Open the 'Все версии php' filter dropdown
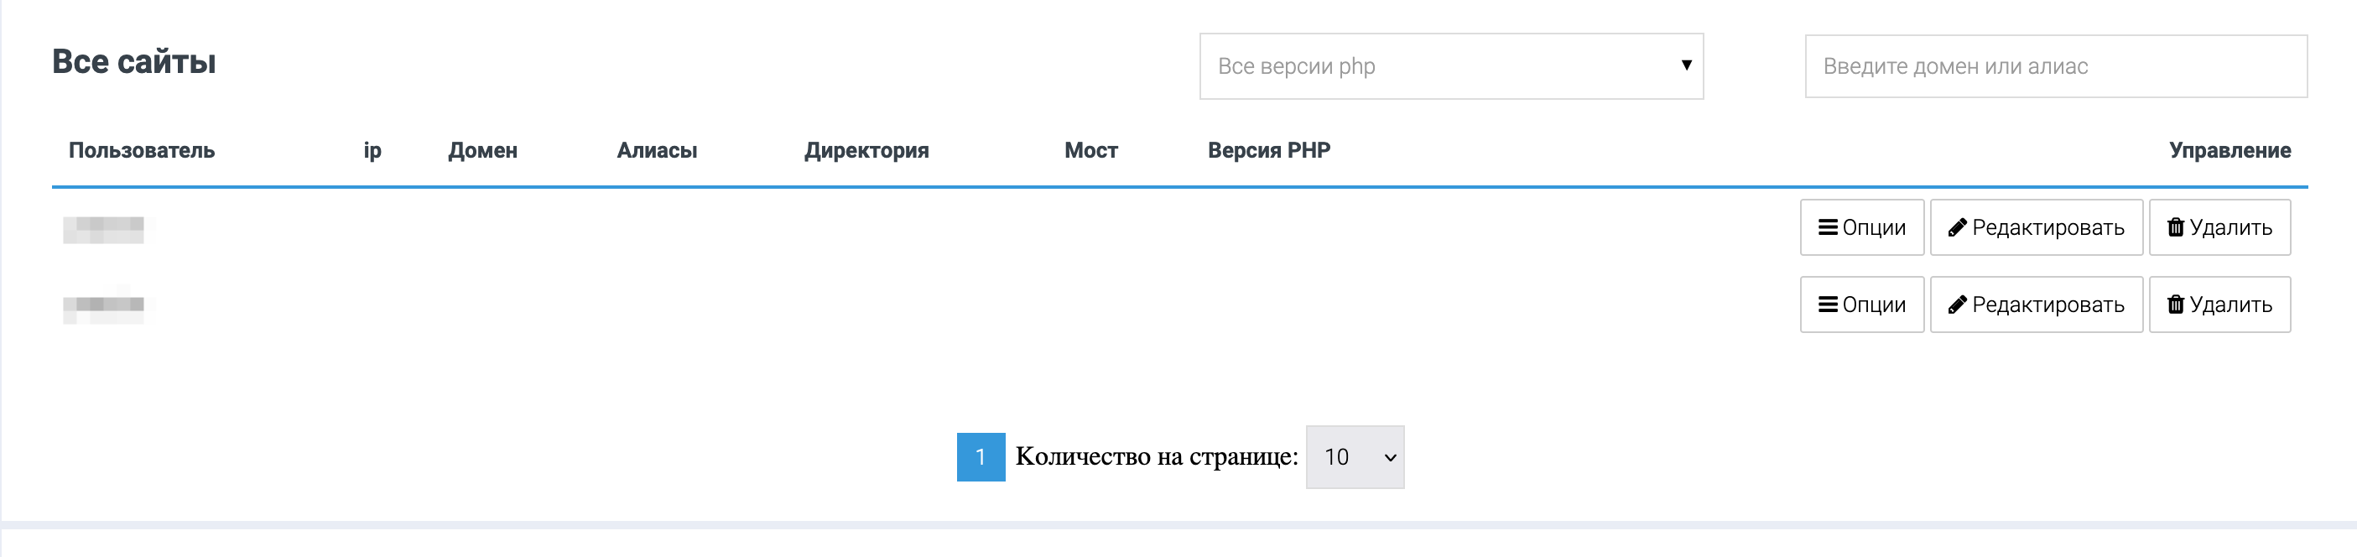 (1450, 67)
